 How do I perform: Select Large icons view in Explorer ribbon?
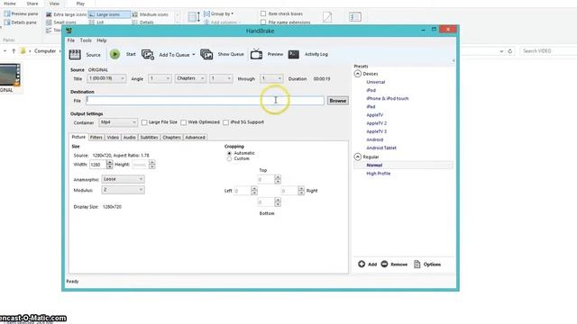pyautogui.click(x=109, y=14)
